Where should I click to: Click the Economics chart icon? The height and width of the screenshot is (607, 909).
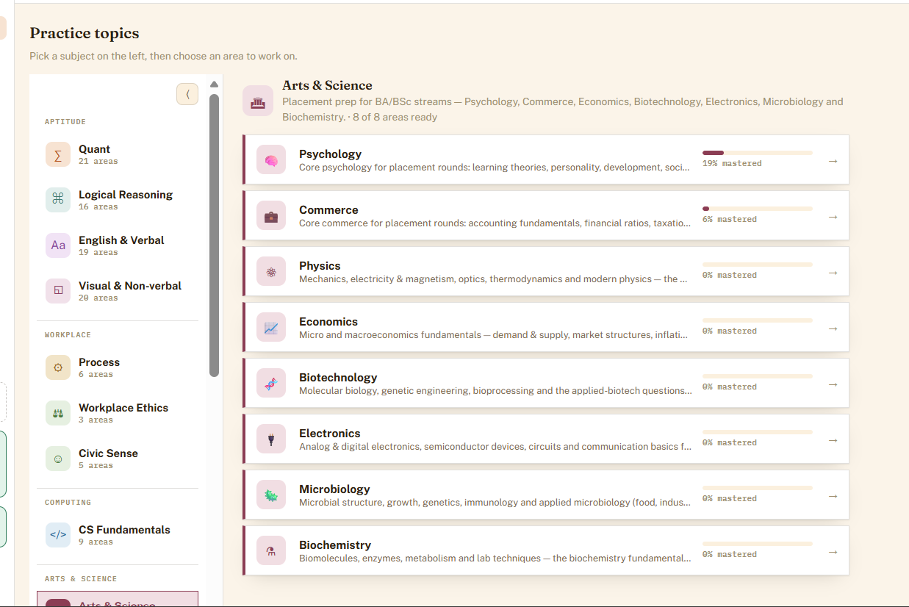click(x=271, y=328)
